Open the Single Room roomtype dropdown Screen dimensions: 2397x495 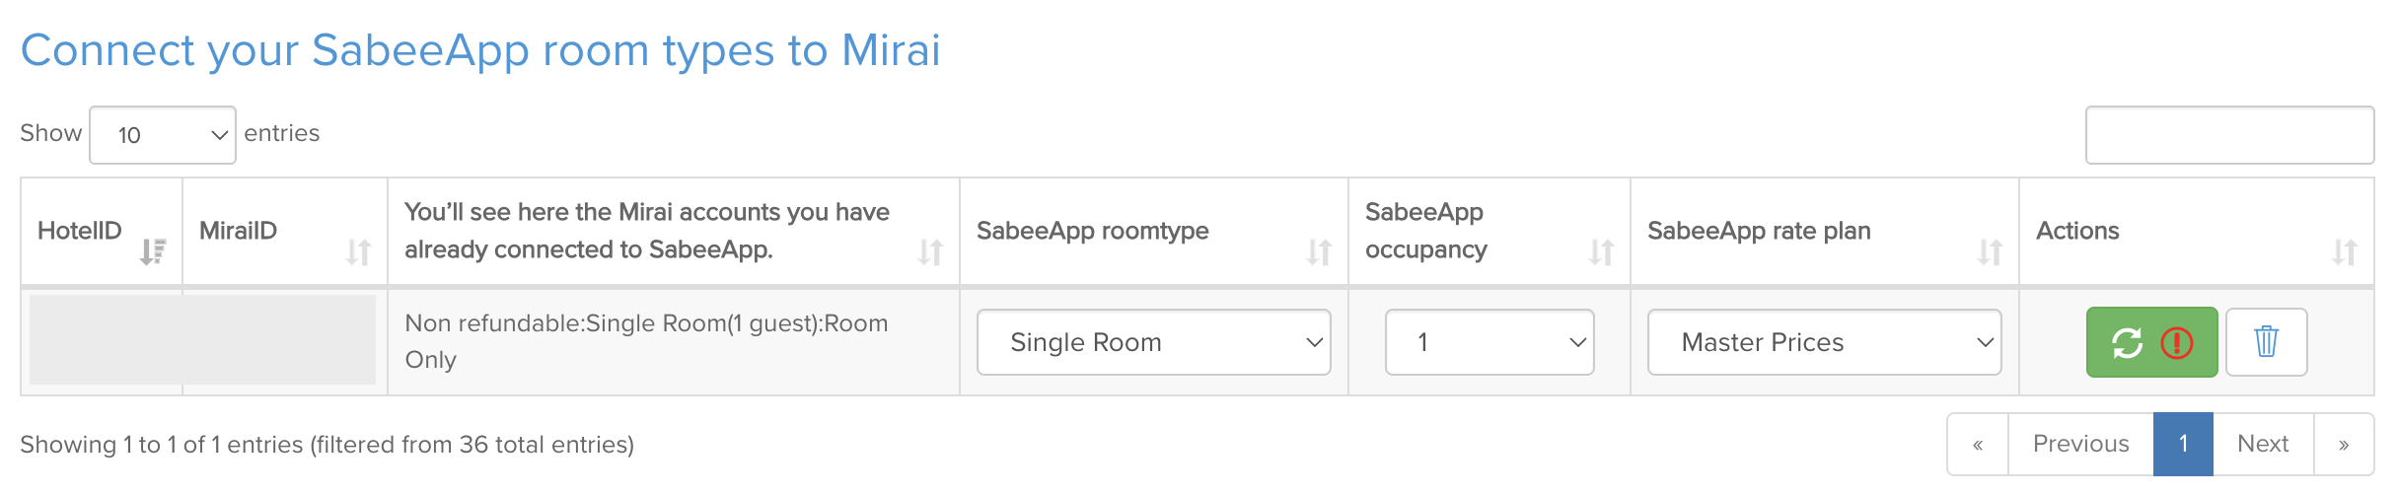(x=1153, y=342)
